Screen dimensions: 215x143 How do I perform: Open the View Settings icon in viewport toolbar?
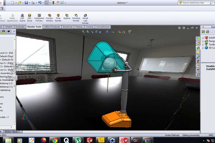(x=130, y=32)
